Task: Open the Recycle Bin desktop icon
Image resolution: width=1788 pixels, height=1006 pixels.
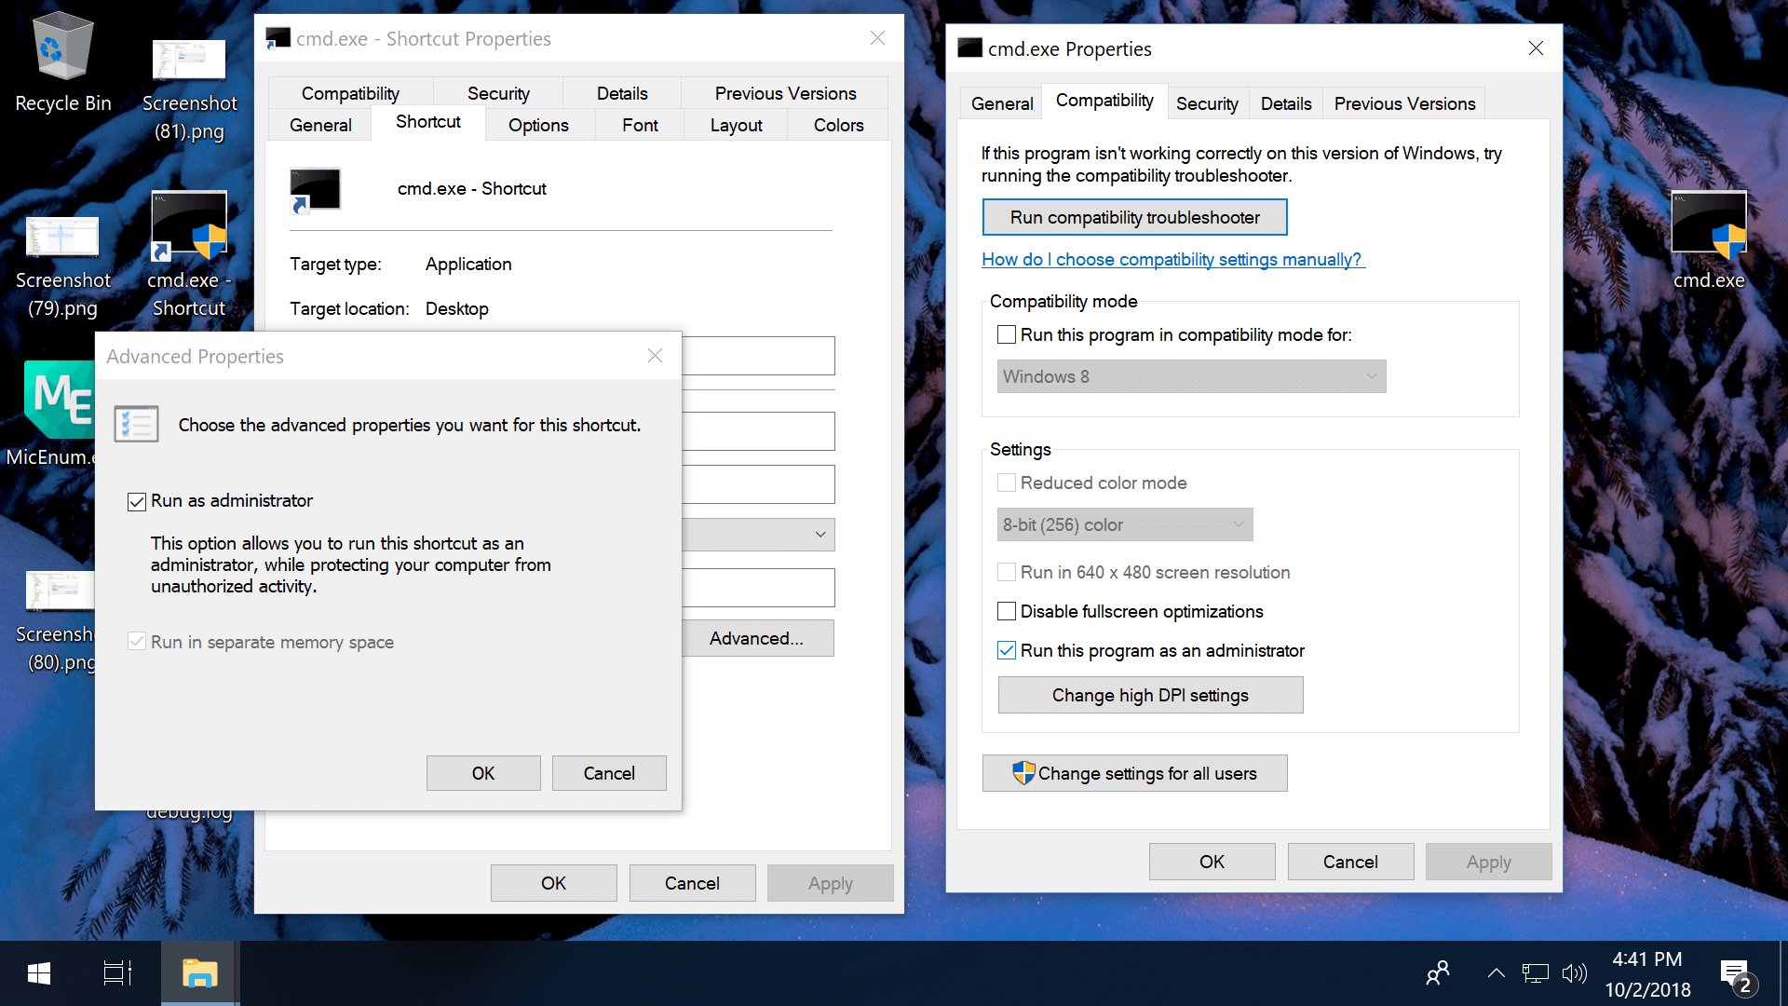Action: pos(62,61)
